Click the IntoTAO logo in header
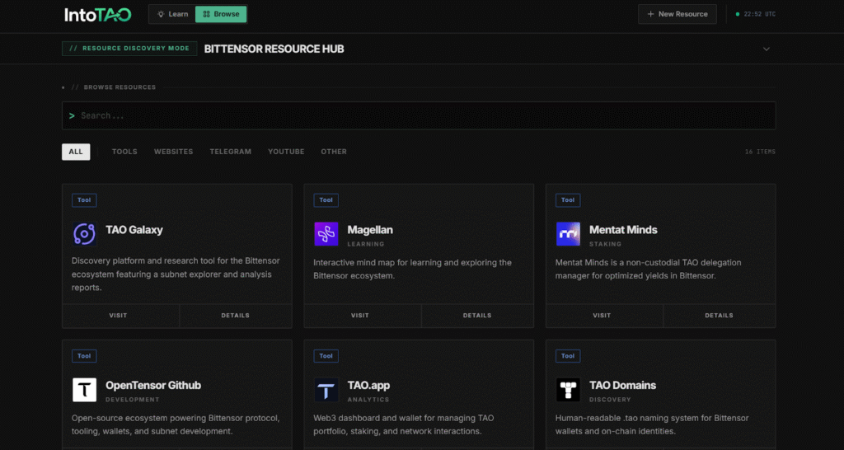Screen dimensions: 844x450 99,14
